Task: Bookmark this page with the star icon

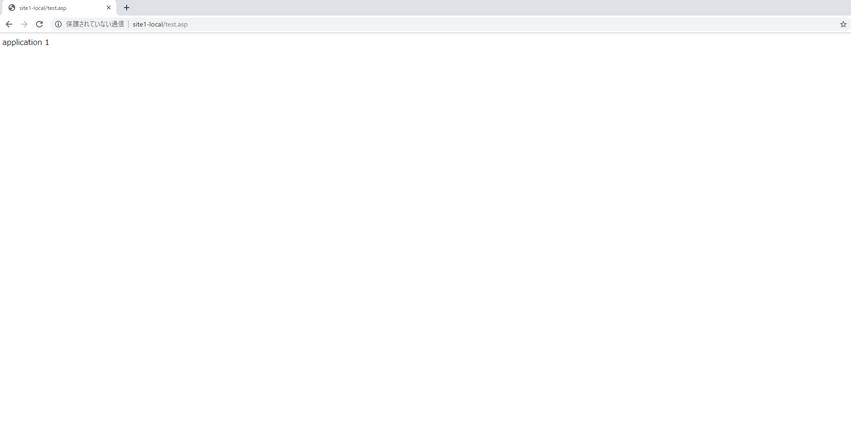Action: [x=843, y=24]
